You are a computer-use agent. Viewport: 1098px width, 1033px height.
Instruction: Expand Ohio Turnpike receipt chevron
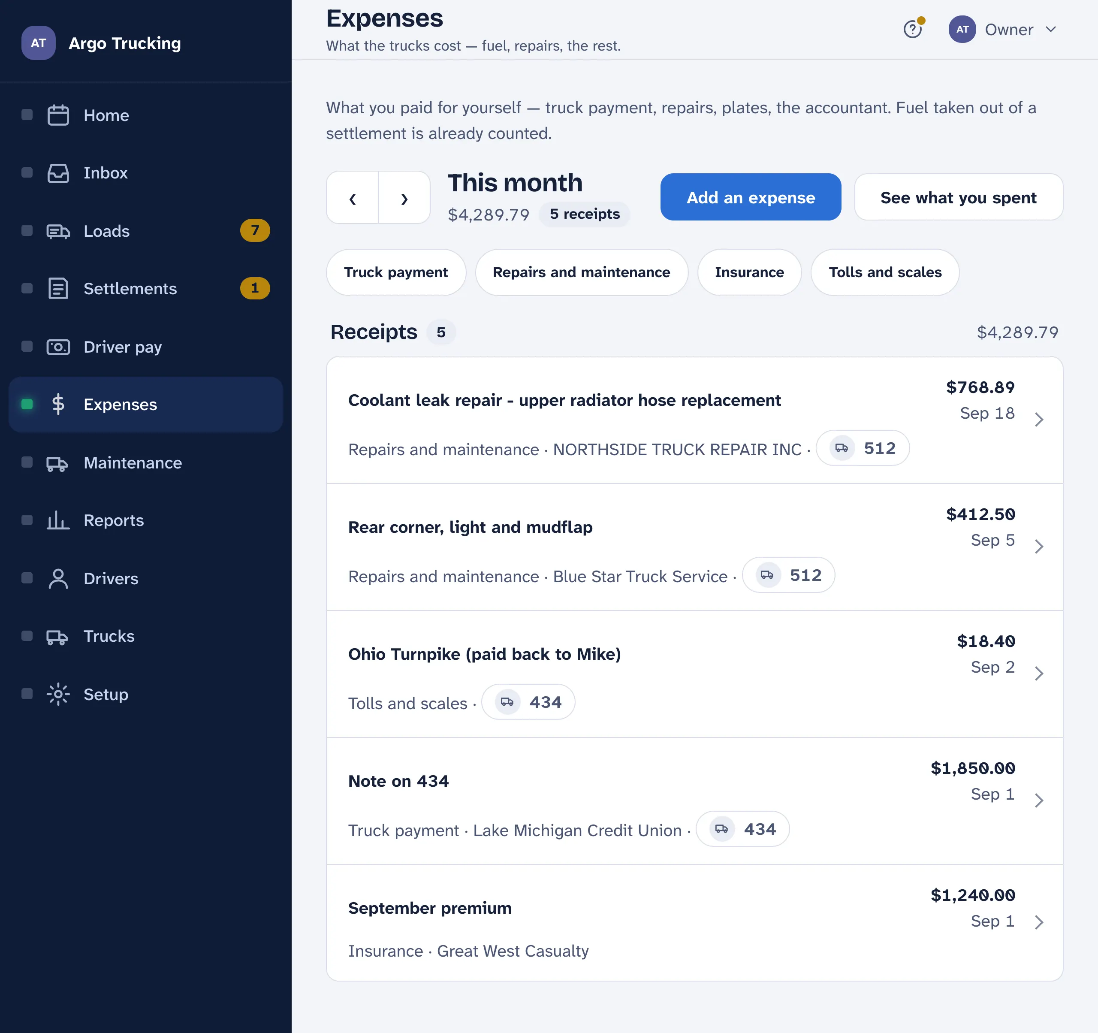tap(1039, 674)
